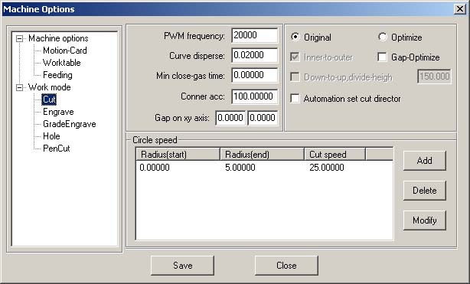Click the PWM frequency input field

point(254,35)
